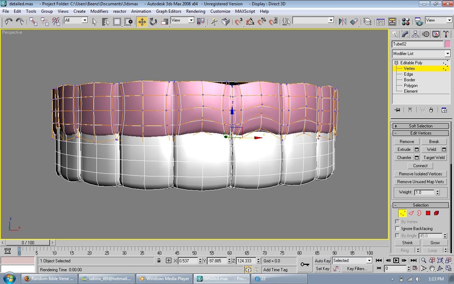
Task: Activate the Select and Move tool
Action: 142,22
